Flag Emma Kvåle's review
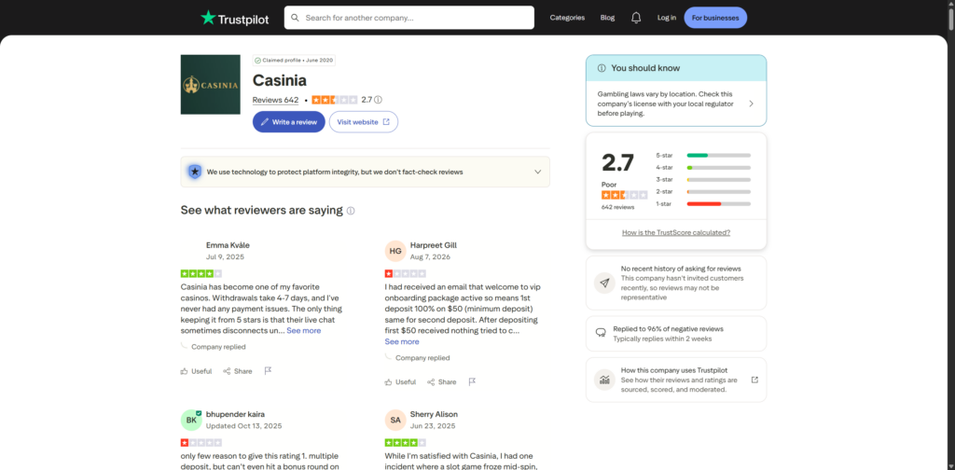 (268, 371)
